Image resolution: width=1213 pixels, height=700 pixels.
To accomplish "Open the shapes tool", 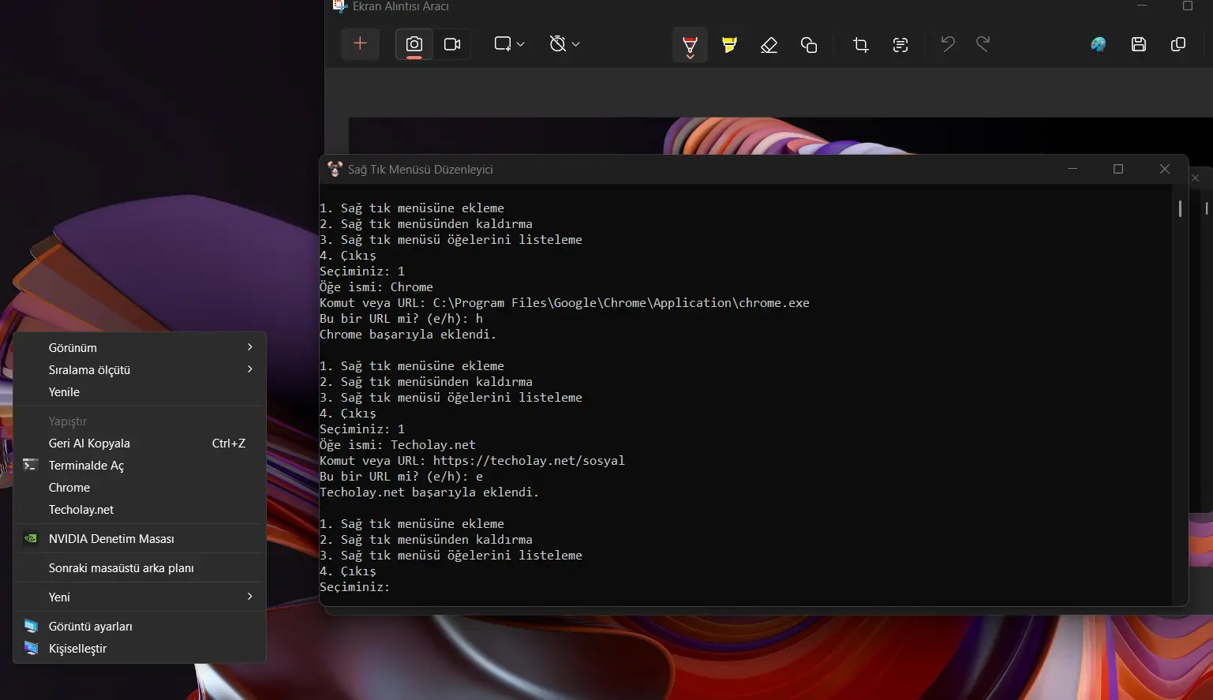I will 809,45.
